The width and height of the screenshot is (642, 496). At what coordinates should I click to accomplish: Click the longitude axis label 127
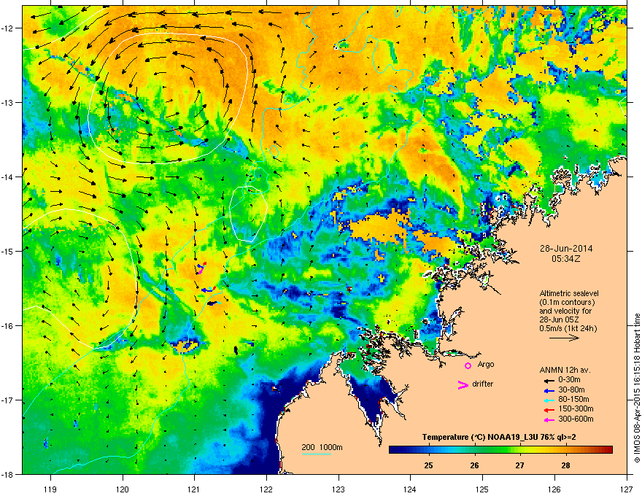tap(627, 489)
